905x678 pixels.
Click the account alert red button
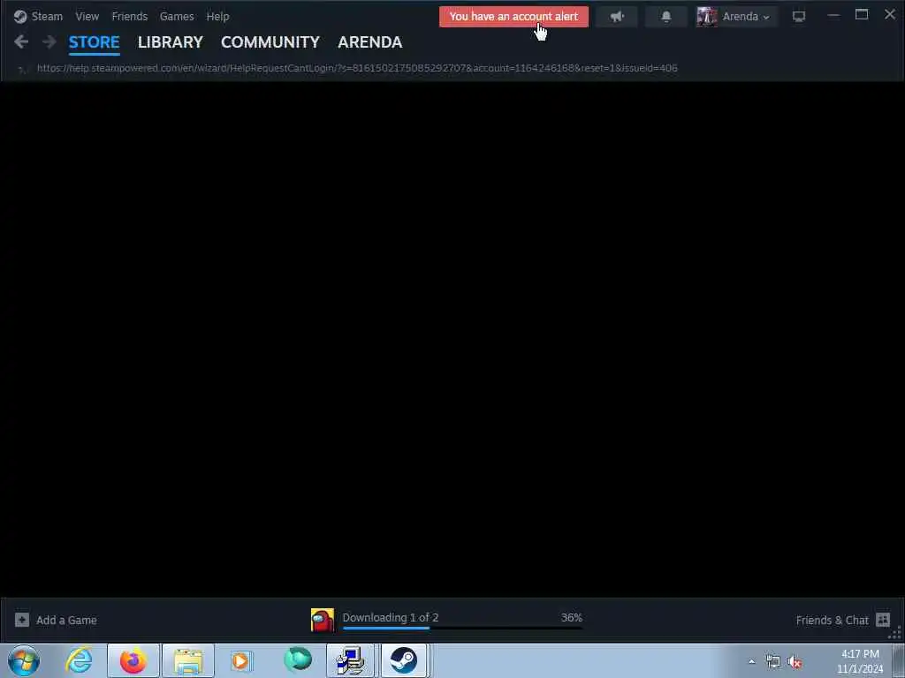click(x=513, y=17)
